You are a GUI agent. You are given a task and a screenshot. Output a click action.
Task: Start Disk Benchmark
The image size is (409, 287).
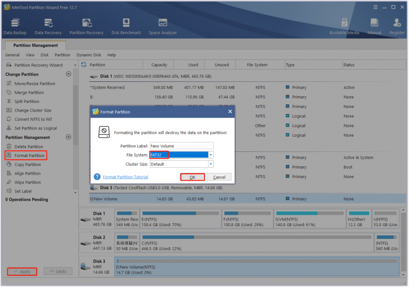[126, 27]
